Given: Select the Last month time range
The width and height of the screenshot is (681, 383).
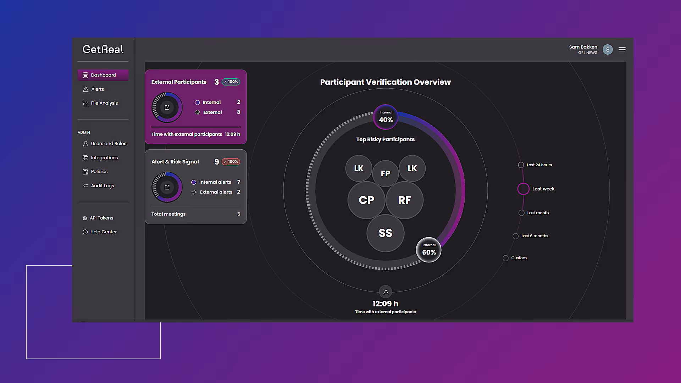Looking at the screenshot, I should coord(521,213).
